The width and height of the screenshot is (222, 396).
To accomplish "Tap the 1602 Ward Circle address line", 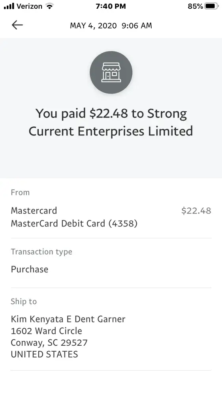I will [46, 331].
